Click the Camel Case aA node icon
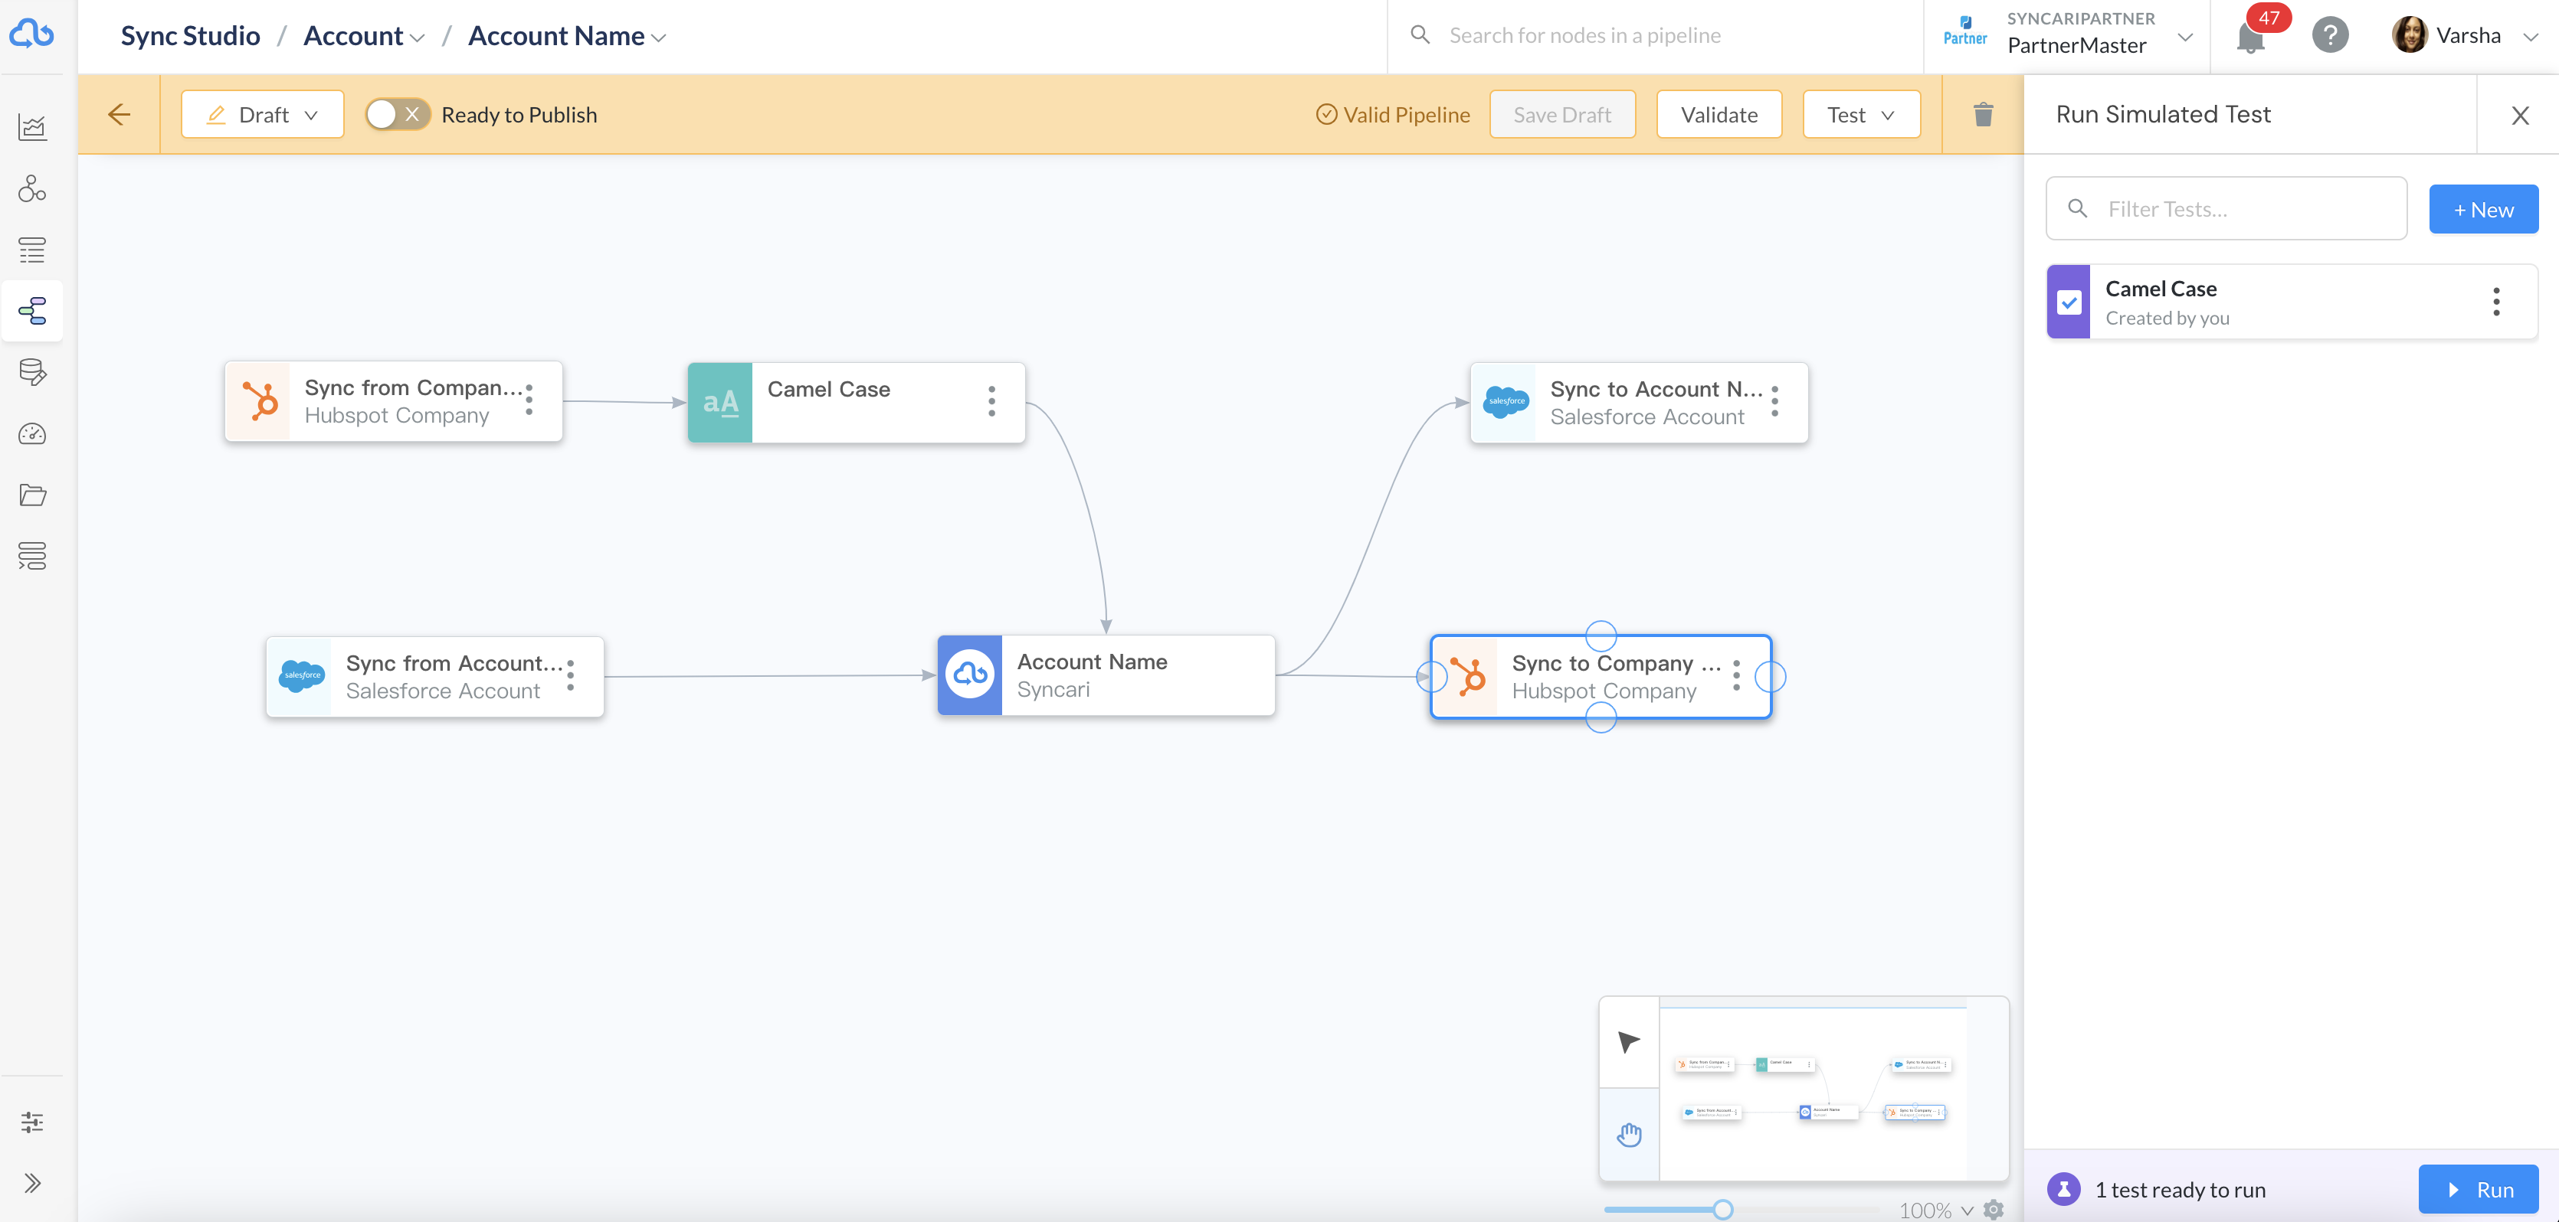2559x1222 pixels. (720, 402)
